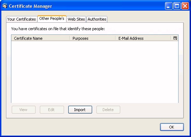Switch to Your Certificates tab

point(22,19)
